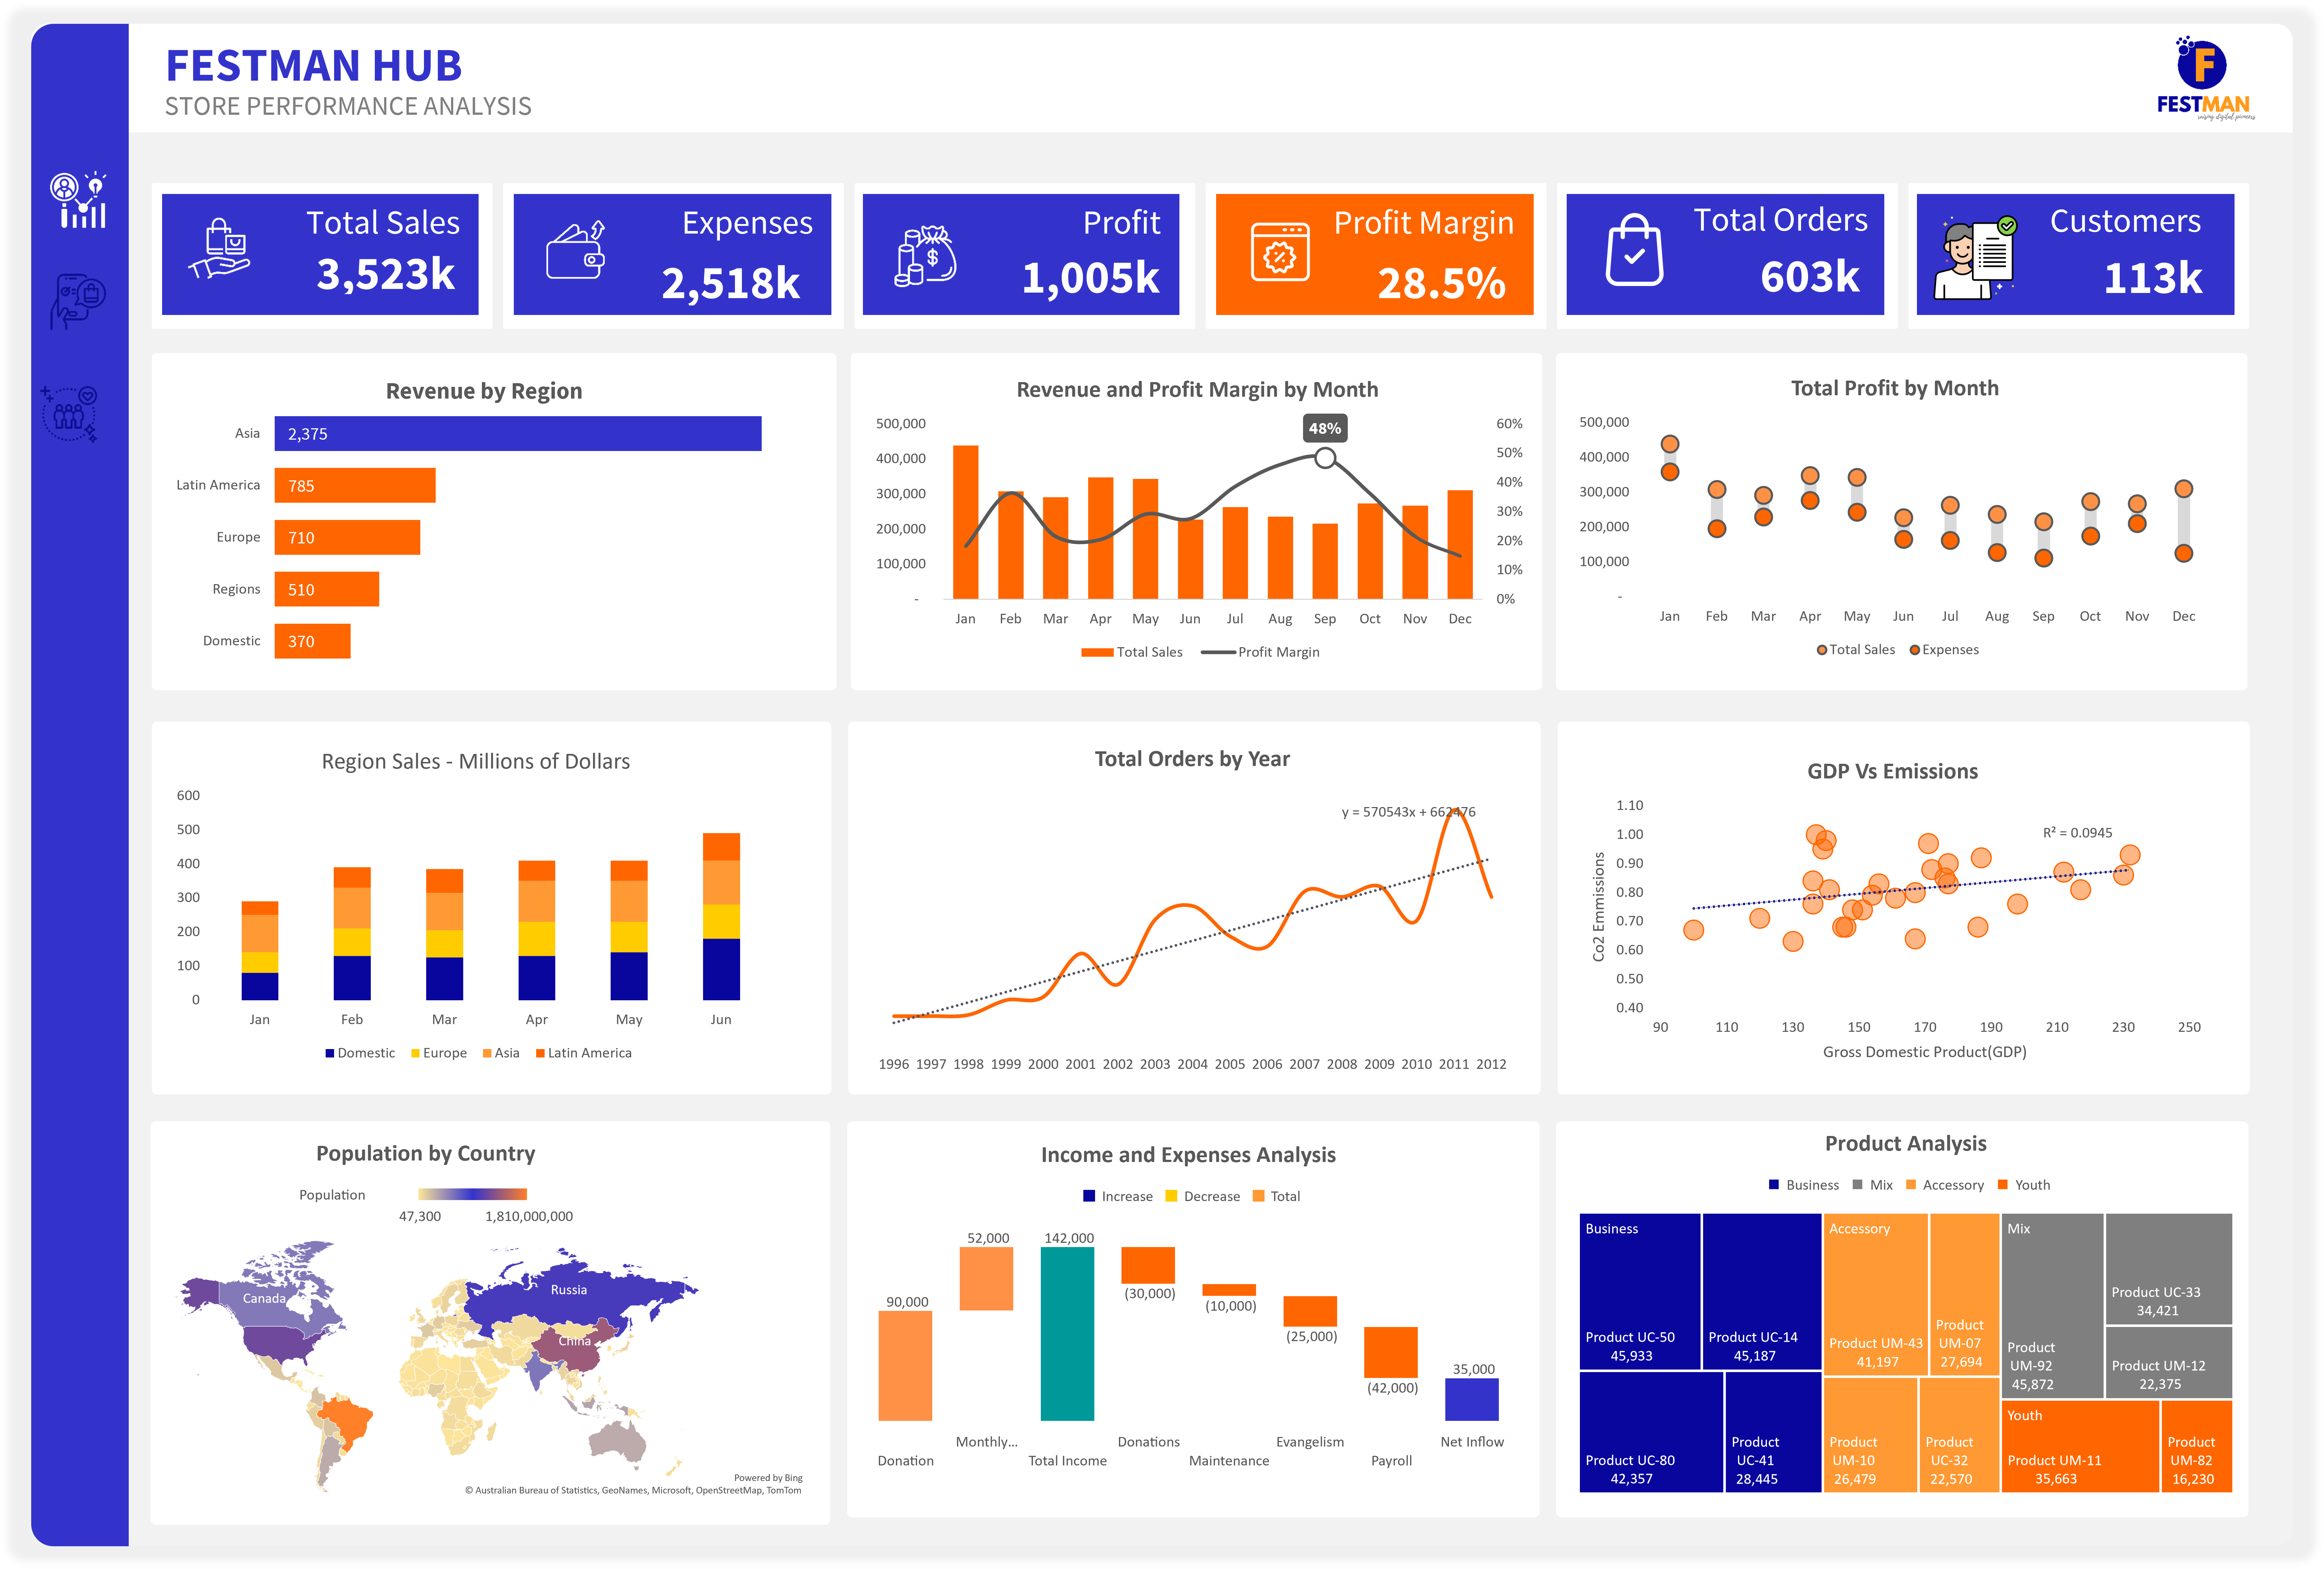
Task: Click the Domestic 370 revenue bar
Action: (312, 641)
